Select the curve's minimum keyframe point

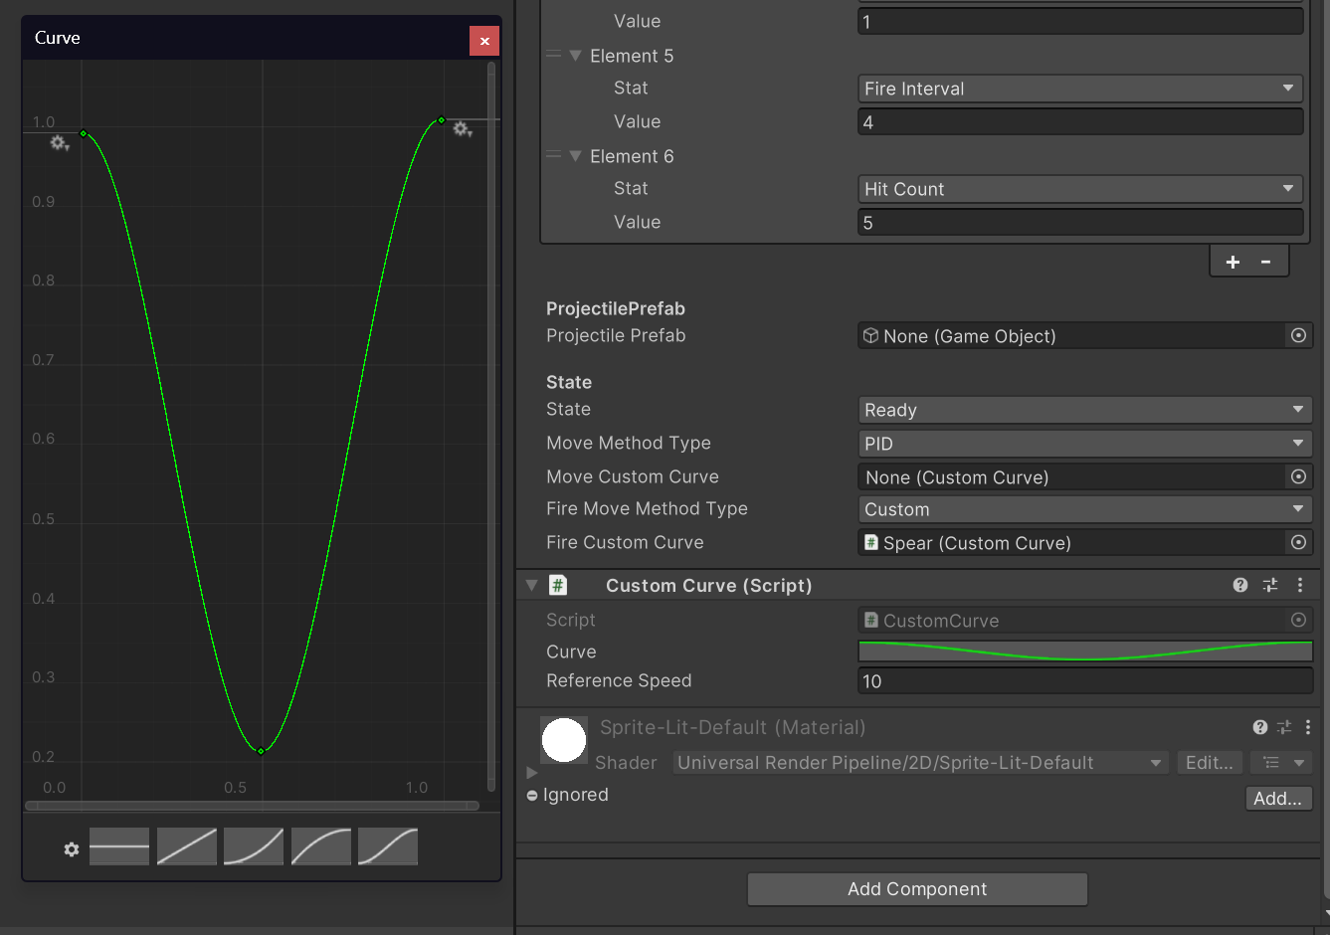[262, 751]
